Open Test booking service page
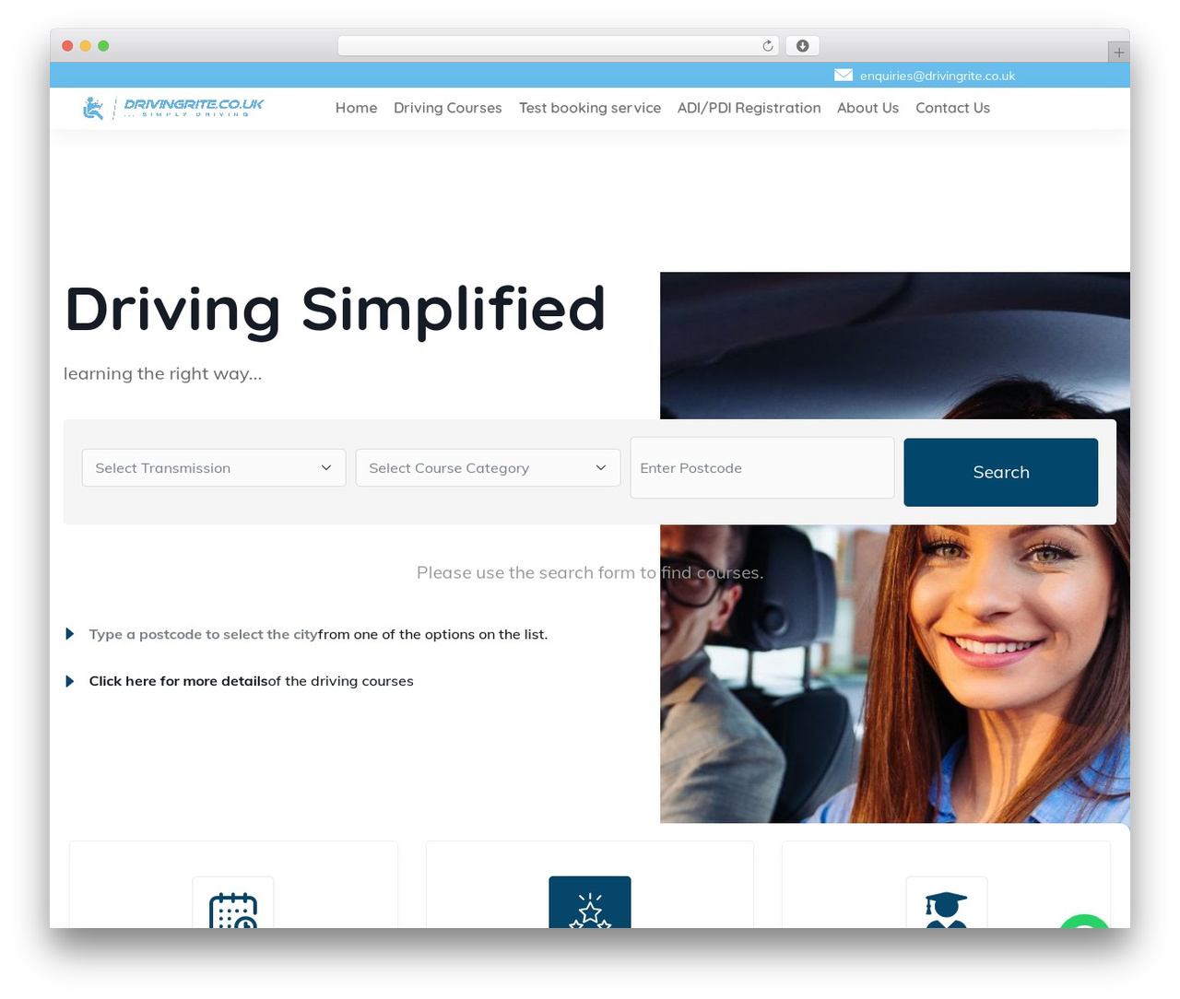The width and height of the screenshot is (1180, 999). tap(590, 108)
